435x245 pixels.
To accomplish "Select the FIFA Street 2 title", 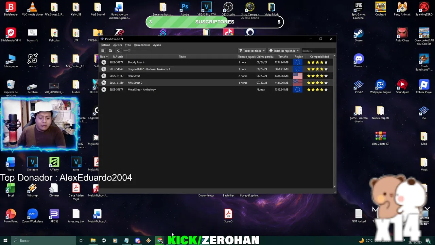I will coord(135,83).
